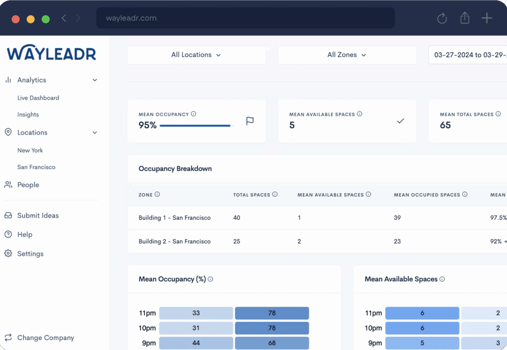This screenshot has width=507, height=350.
Task: Open the People section icon
Action: tap(8, 184)
